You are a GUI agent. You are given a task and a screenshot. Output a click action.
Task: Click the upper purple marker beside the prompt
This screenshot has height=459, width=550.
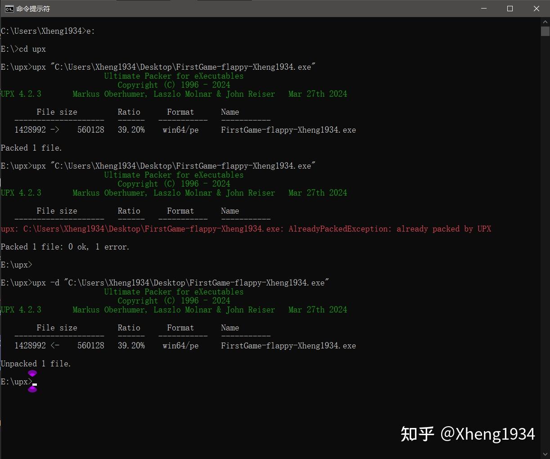coord(32,373)
